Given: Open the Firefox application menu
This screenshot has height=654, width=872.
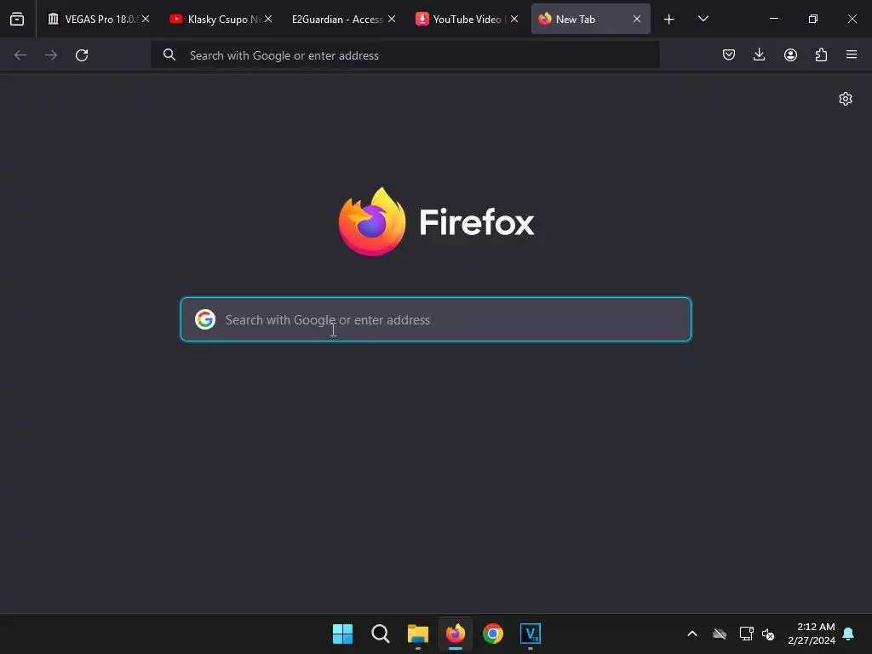Looking at the screenshot, I should [x=852, y=54].
